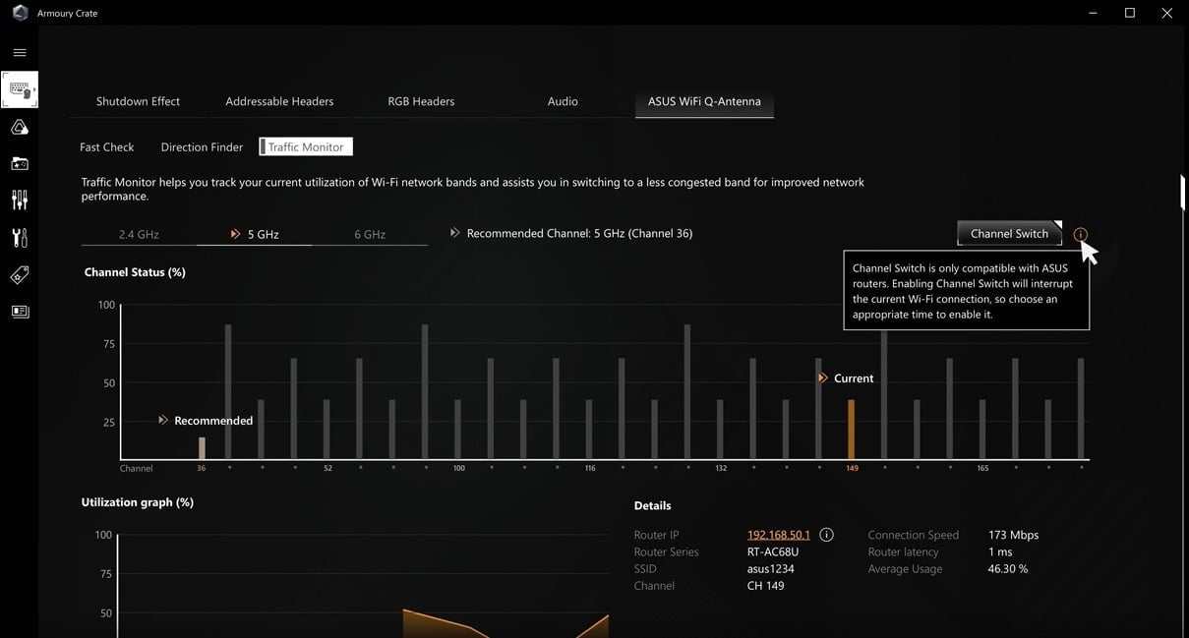
Task: Open the News card icon in sidebar
Action: pyautogui.click(x=20, y=312)
